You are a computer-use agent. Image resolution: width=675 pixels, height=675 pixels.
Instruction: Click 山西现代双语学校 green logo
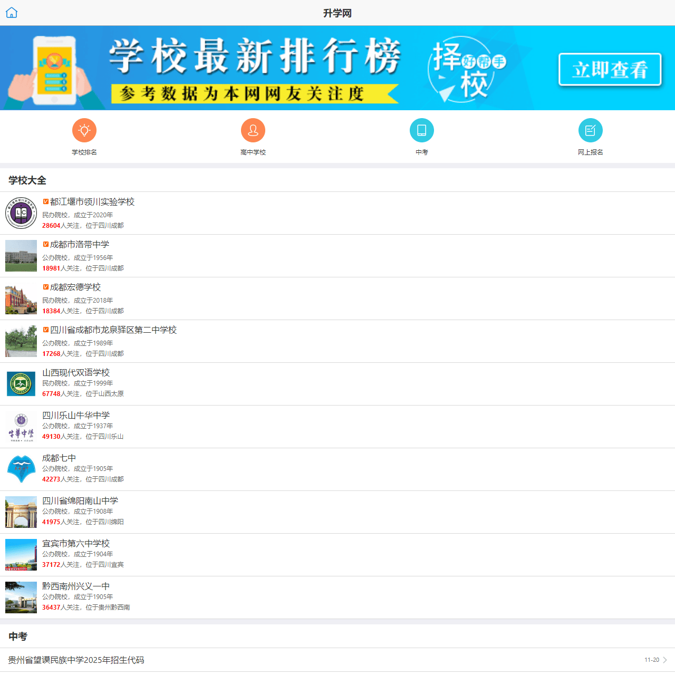21,384
